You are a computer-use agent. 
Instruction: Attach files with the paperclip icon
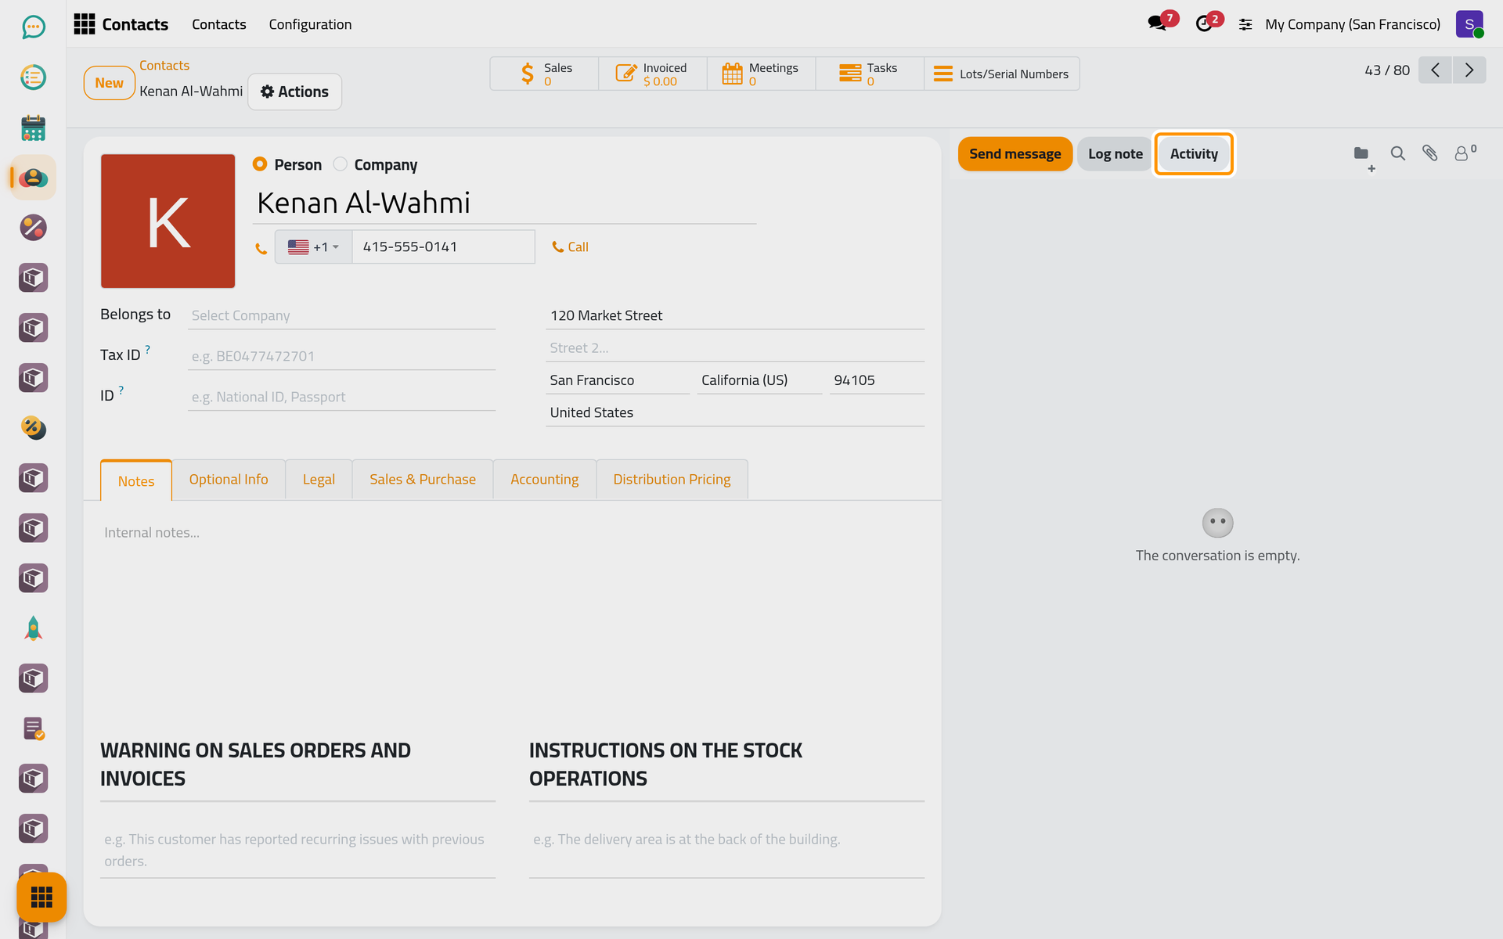[x=1430, y=153]
